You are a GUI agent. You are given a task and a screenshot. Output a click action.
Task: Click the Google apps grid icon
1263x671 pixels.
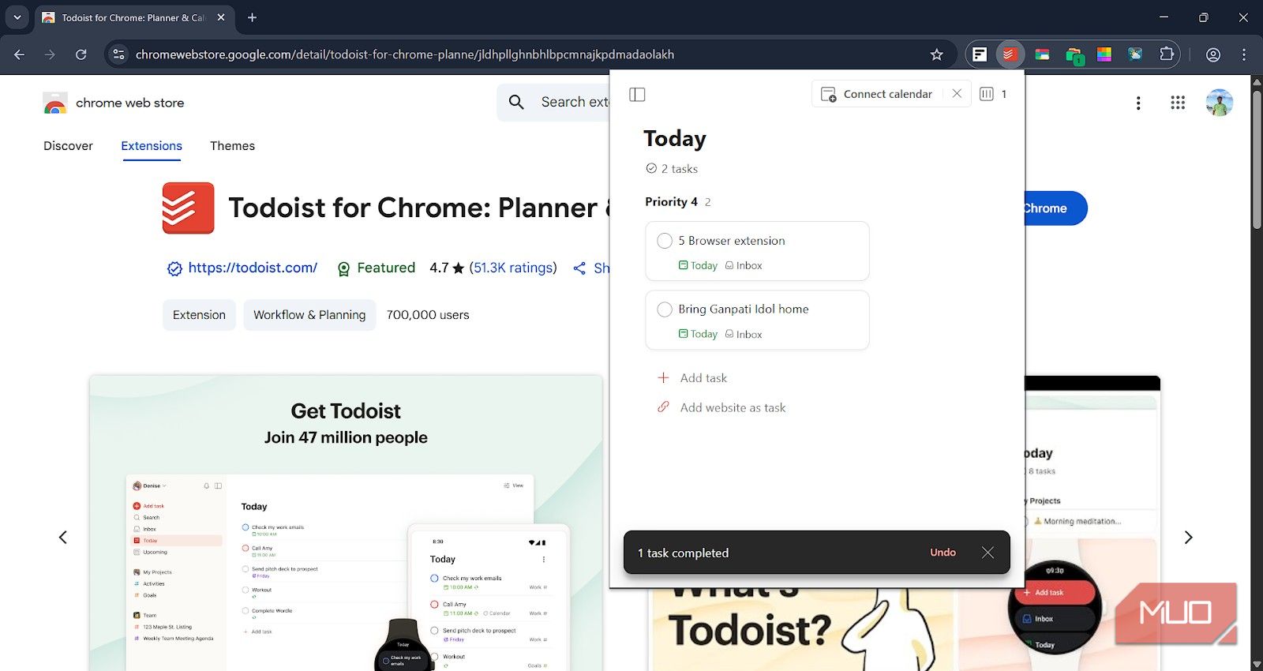click(x=1178, y=103)
